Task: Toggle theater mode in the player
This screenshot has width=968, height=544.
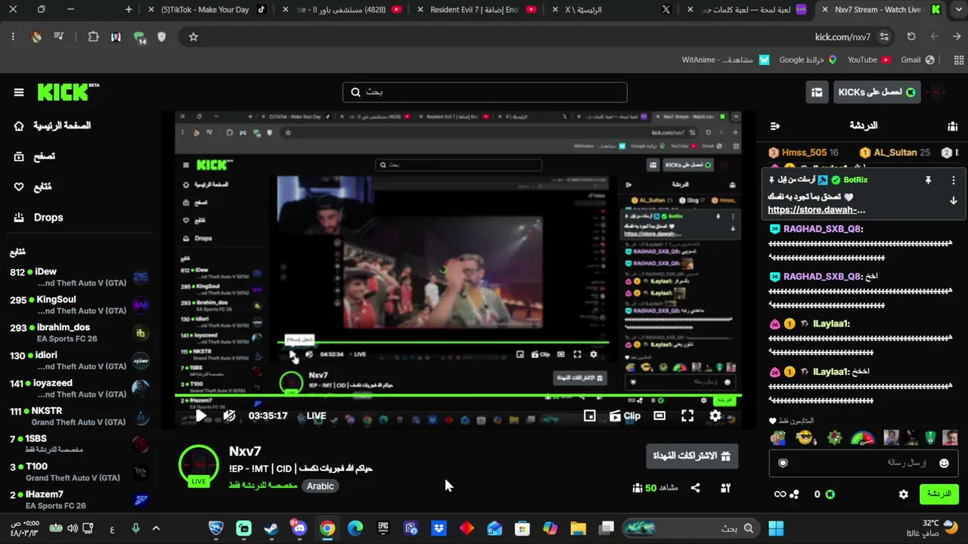Action: [x=659, y=416]
